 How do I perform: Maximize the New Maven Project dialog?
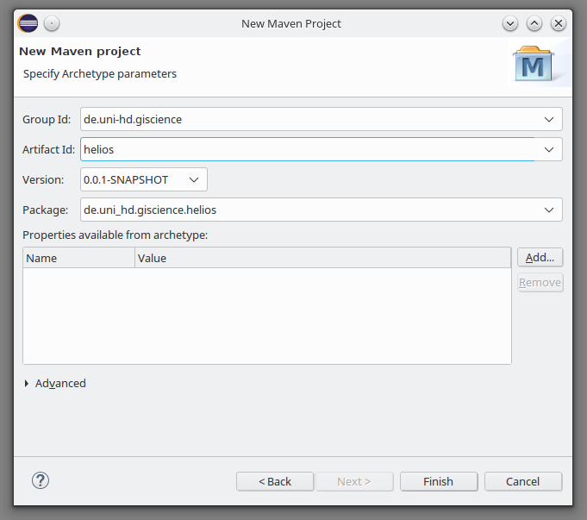pyautogui.click(x=534, y=23)
